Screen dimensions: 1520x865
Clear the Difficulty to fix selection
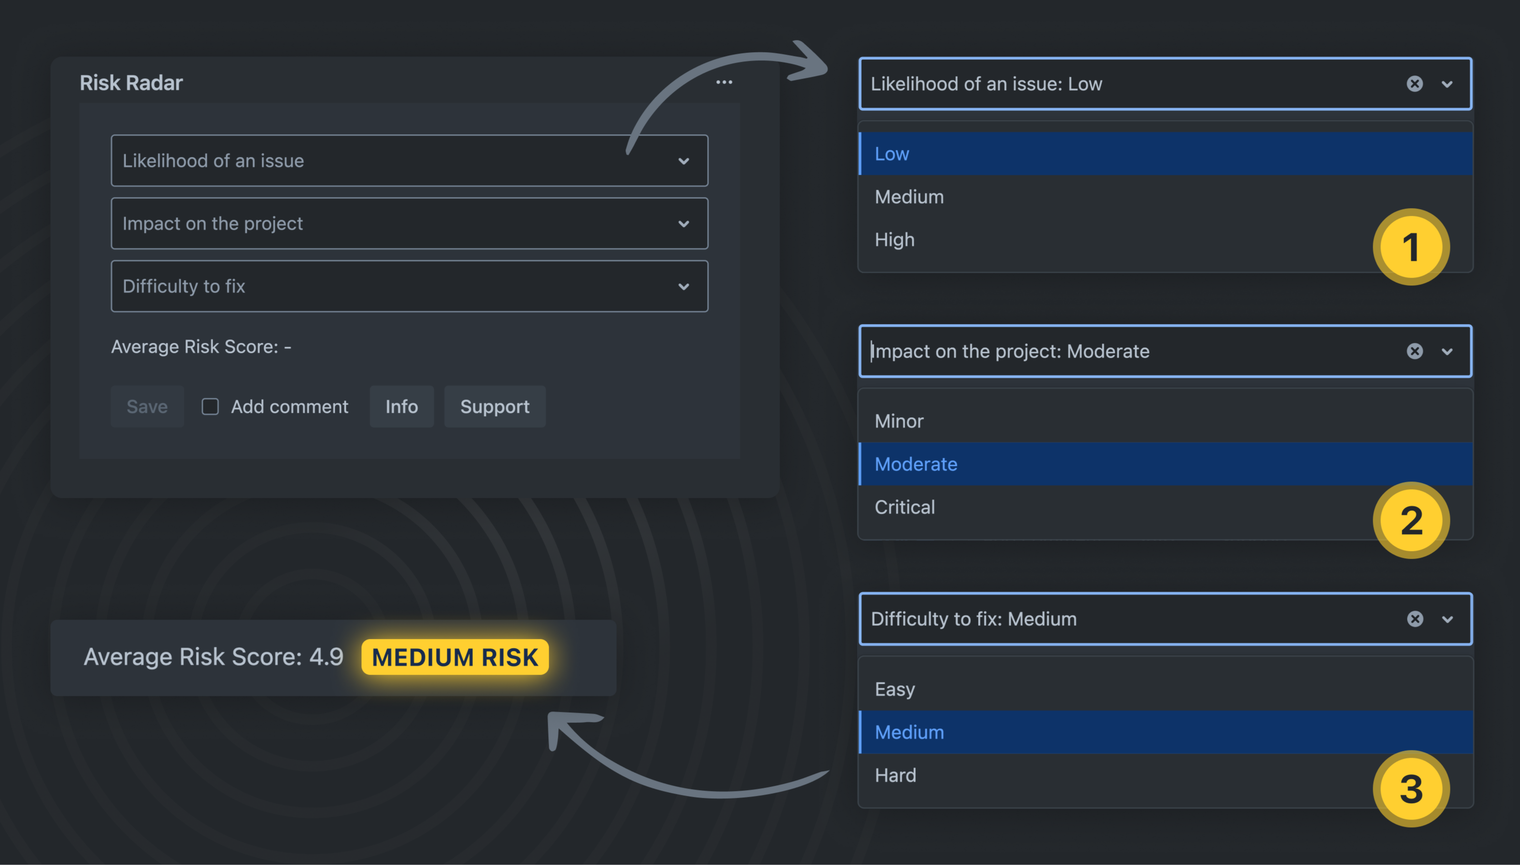(x=1415, y=619)
